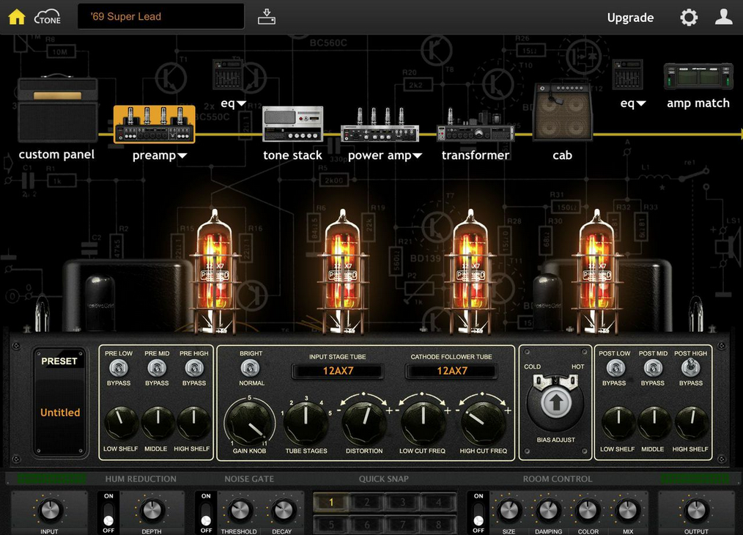Viewport: 743px width, 535px height.
Task: Open the Input Stage Tube 12AX7 selector
Action: [x=338, y=371]
